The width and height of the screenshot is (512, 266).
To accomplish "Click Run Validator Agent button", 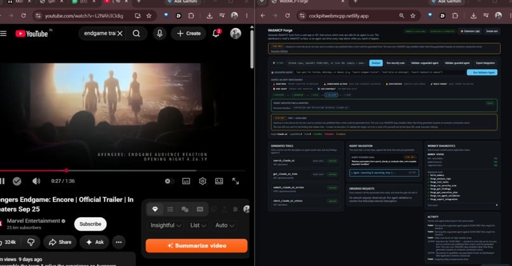I will [482, 72].
